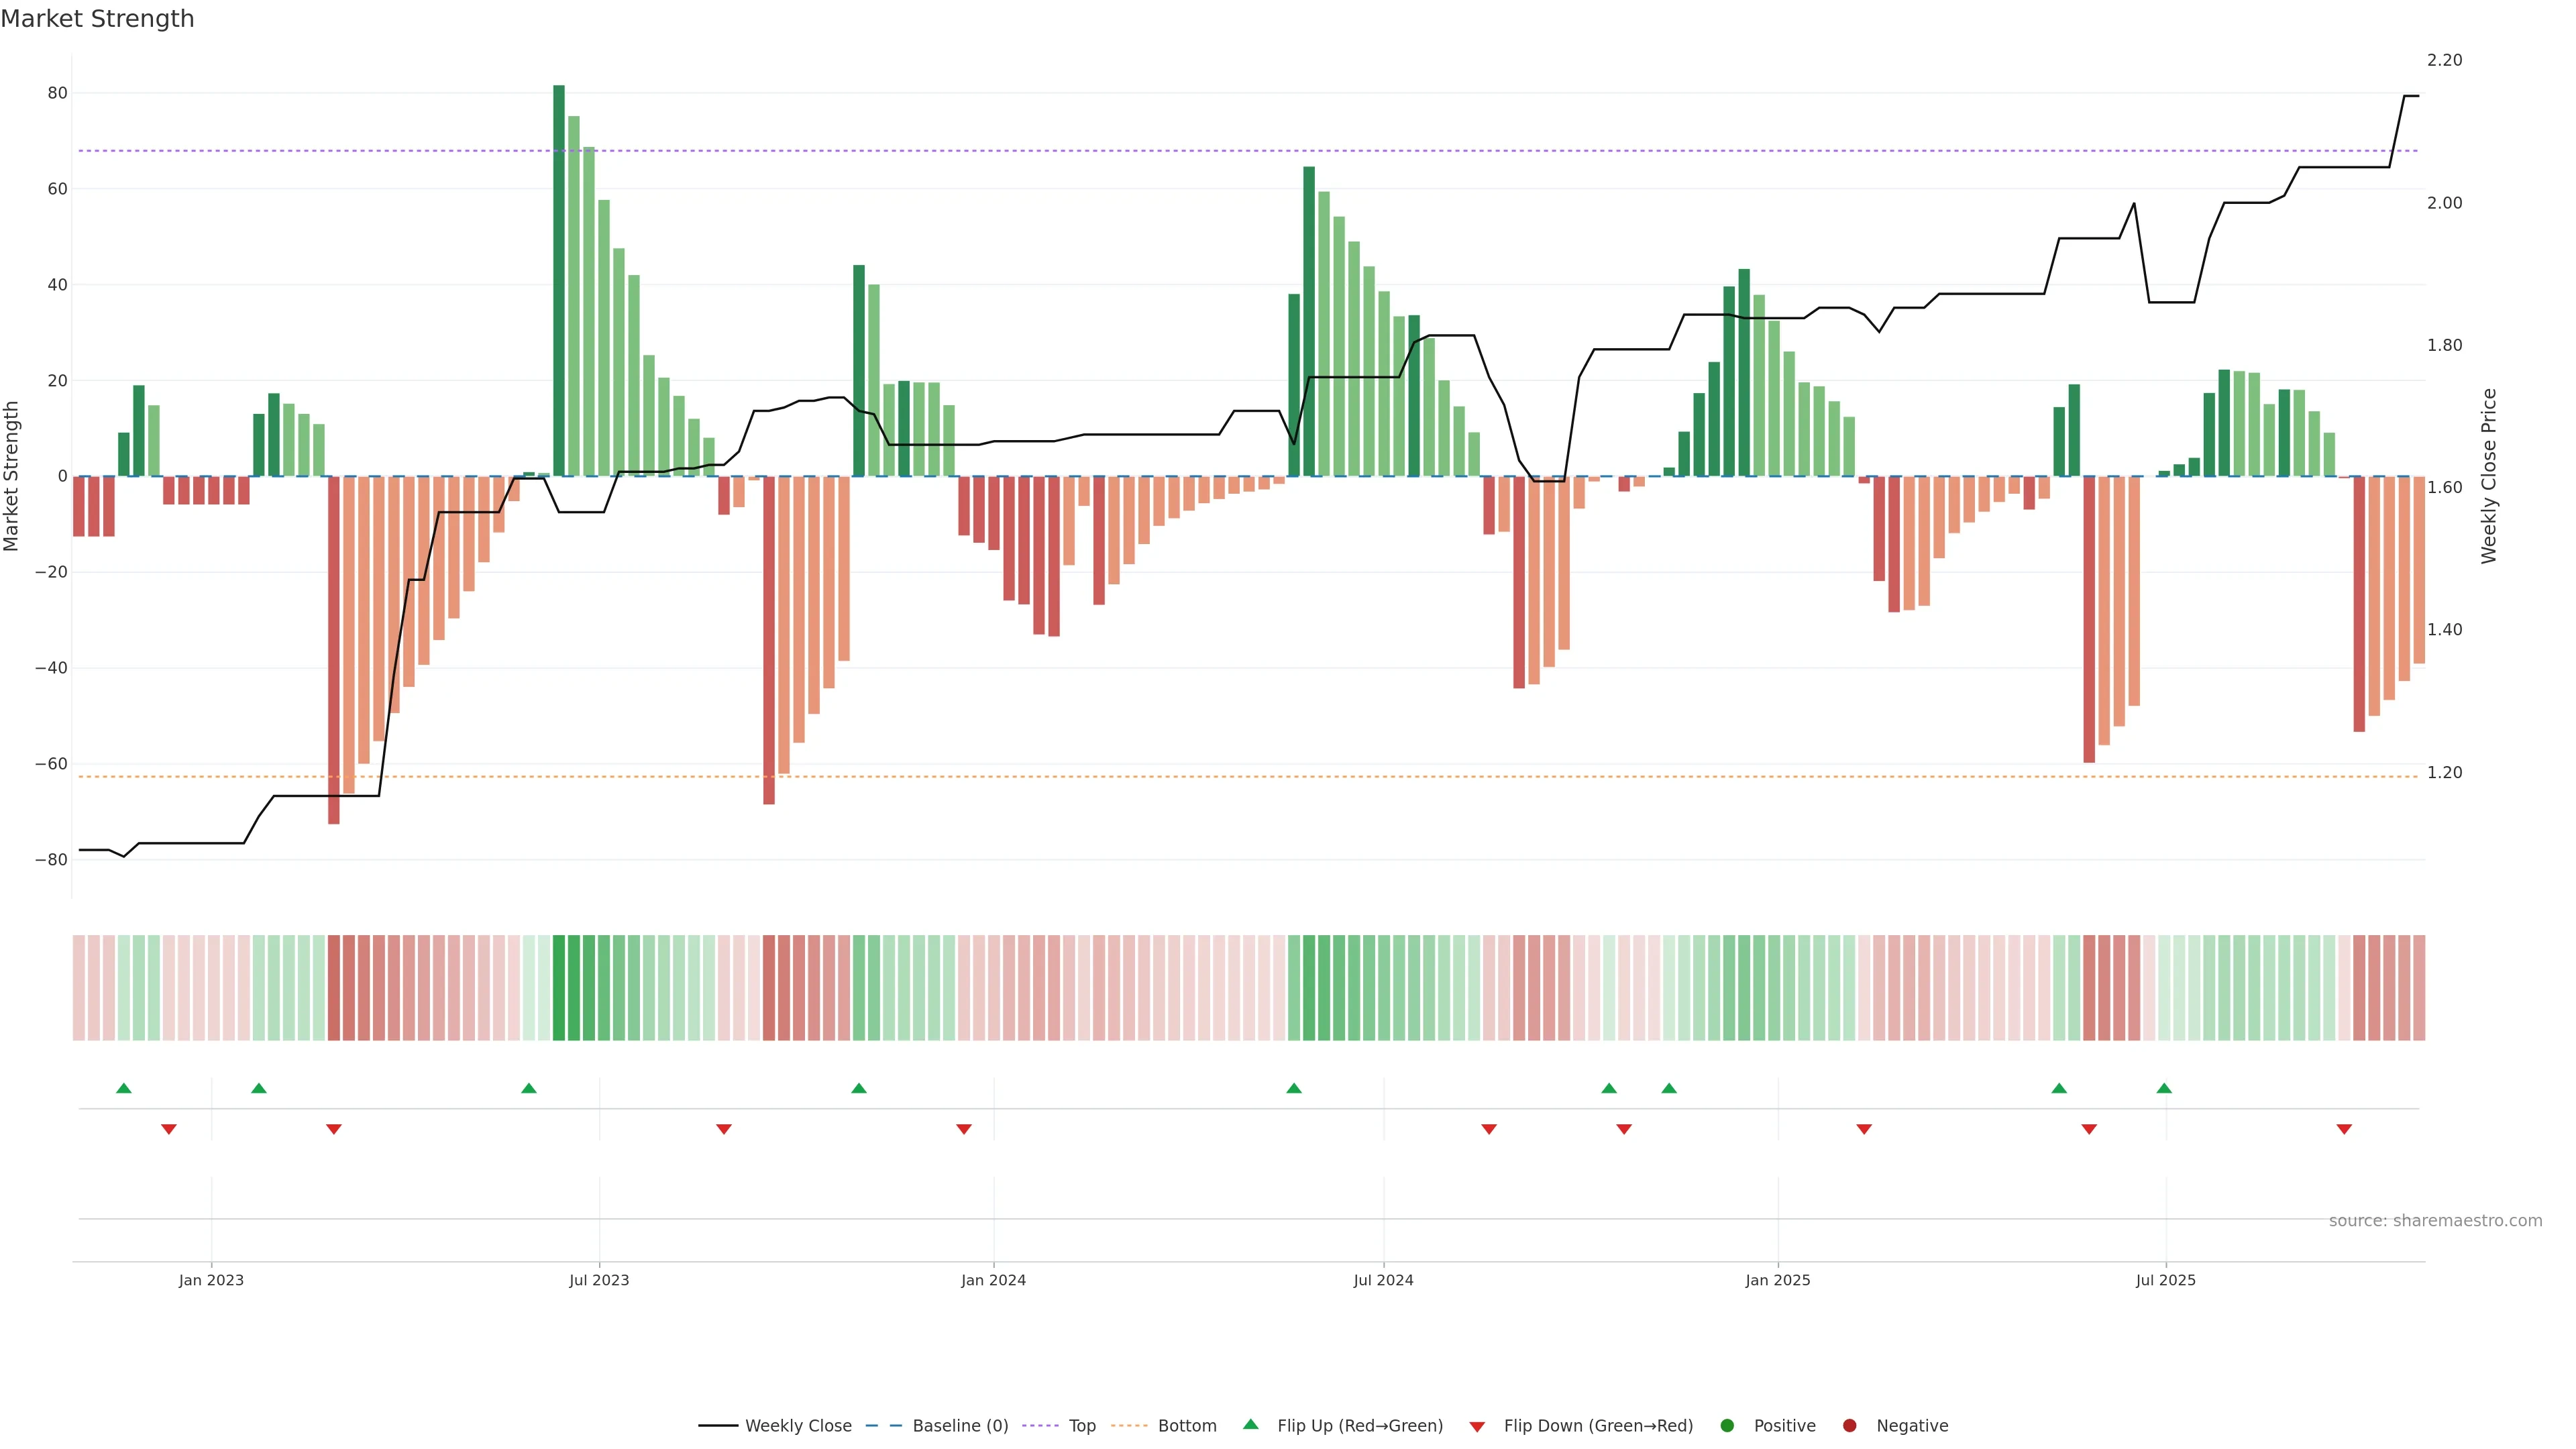Toggle the Top dotted line legend entry
Viewport: 2576px width, 1449px height.
coord(1081,1426)
